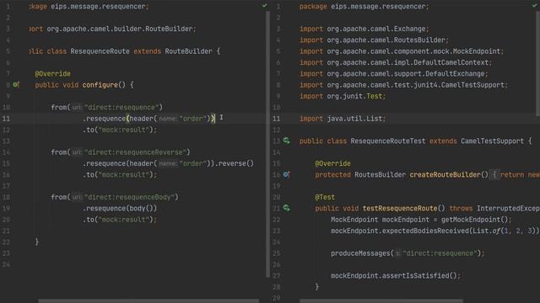Click "direct:resequence" string on left line 10
Viewport: 540px width, 303px height.
coord(121,107)
